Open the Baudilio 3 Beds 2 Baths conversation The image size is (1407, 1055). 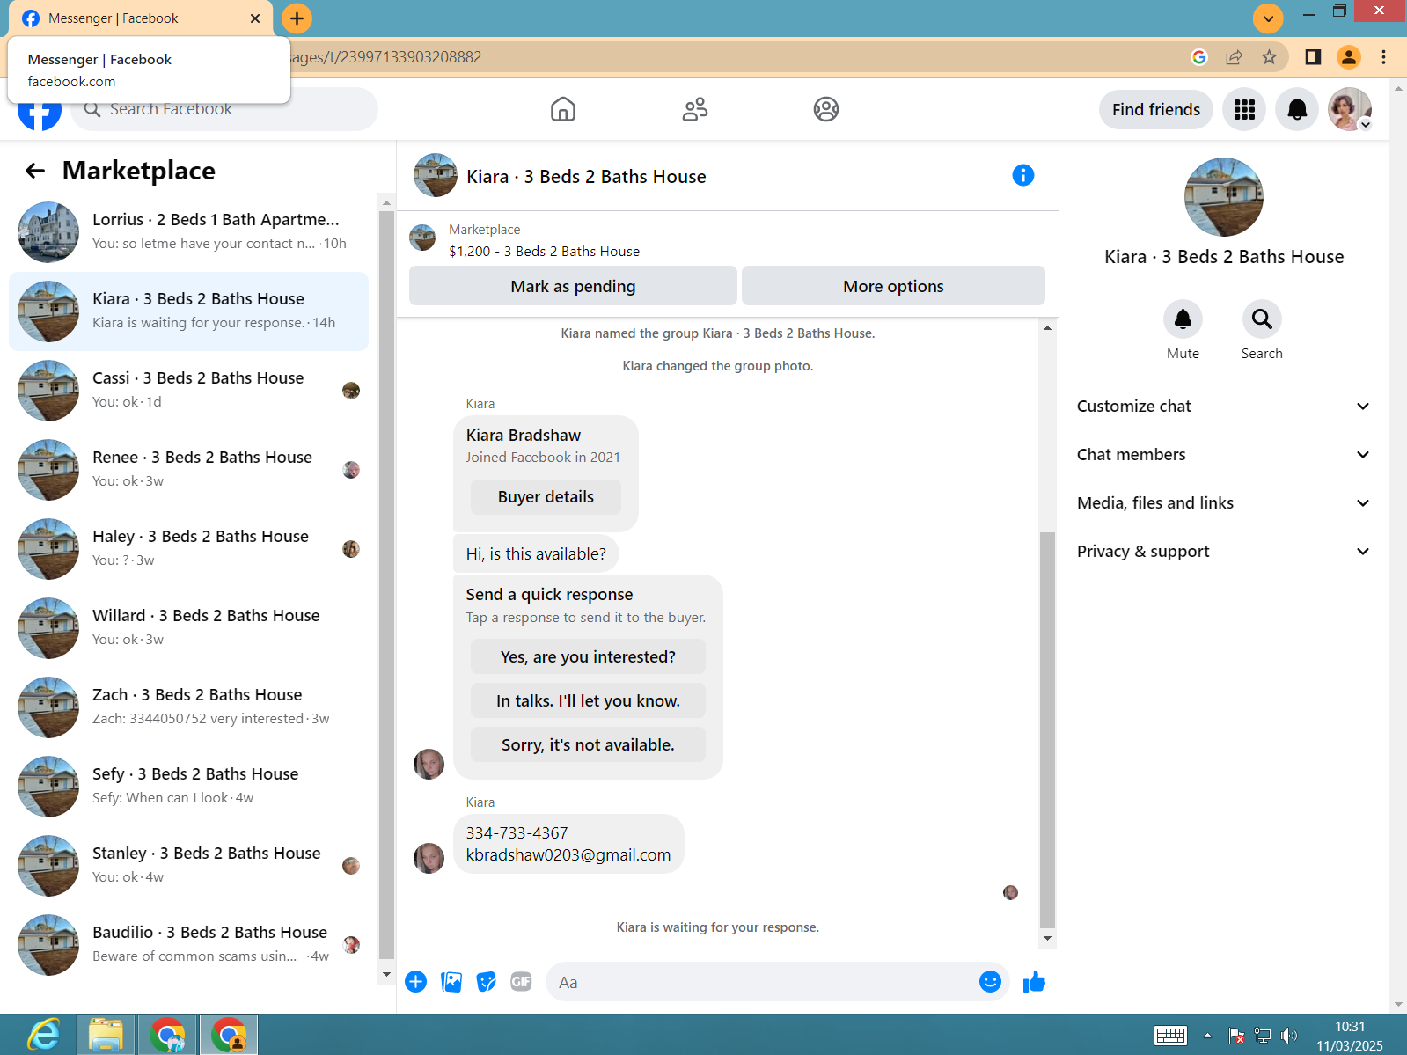tap(188, 945)
